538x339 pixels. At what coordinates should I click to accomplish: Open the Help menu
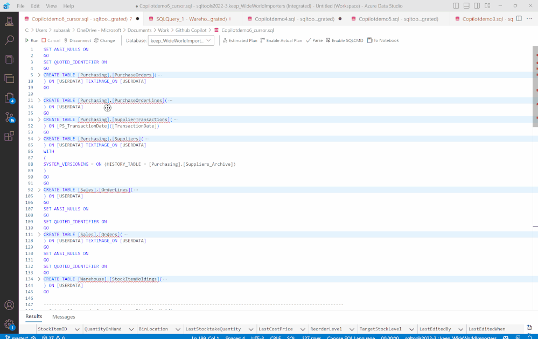(68, 6)
